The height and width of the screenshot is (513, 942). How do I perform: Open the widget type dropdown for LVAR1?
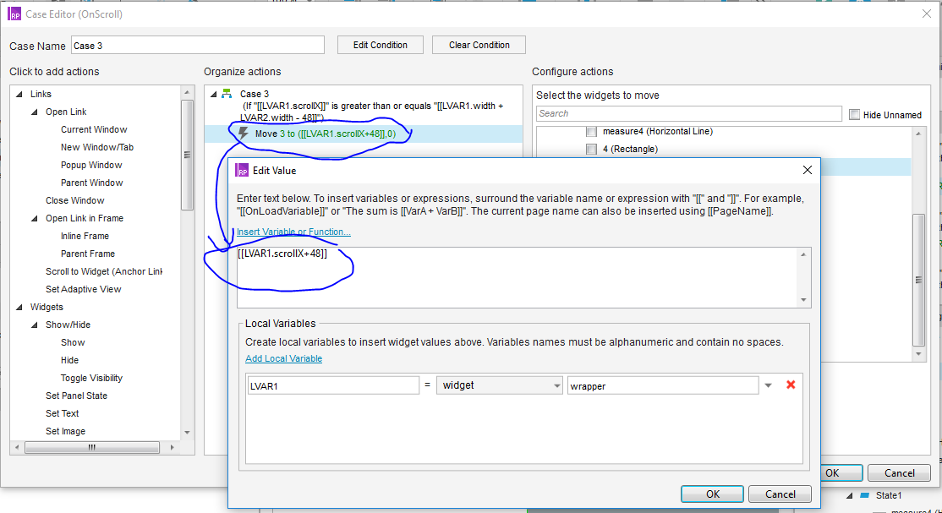[x=500, y=385]
